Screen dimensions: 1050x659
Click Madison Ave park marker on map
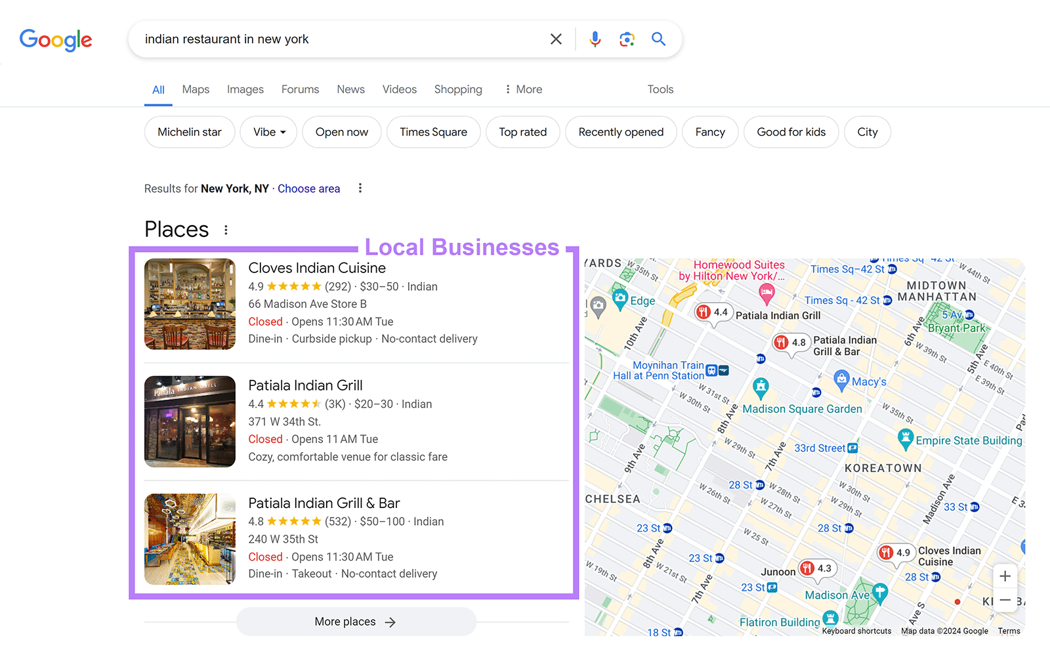coord(880,592)
